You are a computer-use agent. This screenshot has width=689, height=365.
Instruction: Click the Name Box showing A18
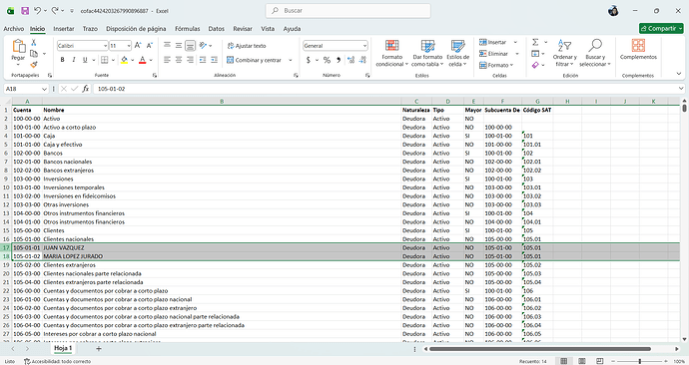[x=26, y=89]
